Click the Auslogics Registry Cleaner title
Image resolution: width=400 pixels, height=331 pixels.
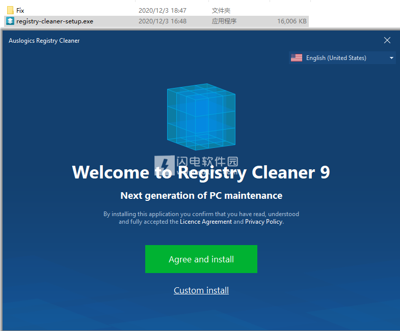[x=44, y=41]
